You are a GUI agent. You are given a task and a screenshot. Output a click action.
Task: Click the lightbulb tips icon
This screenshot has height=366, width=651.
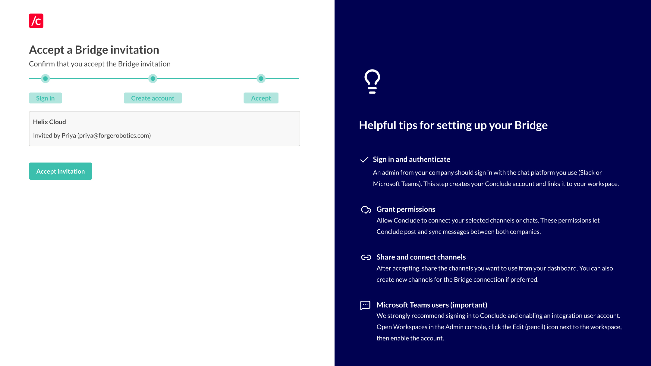click(x=372, y=82)
